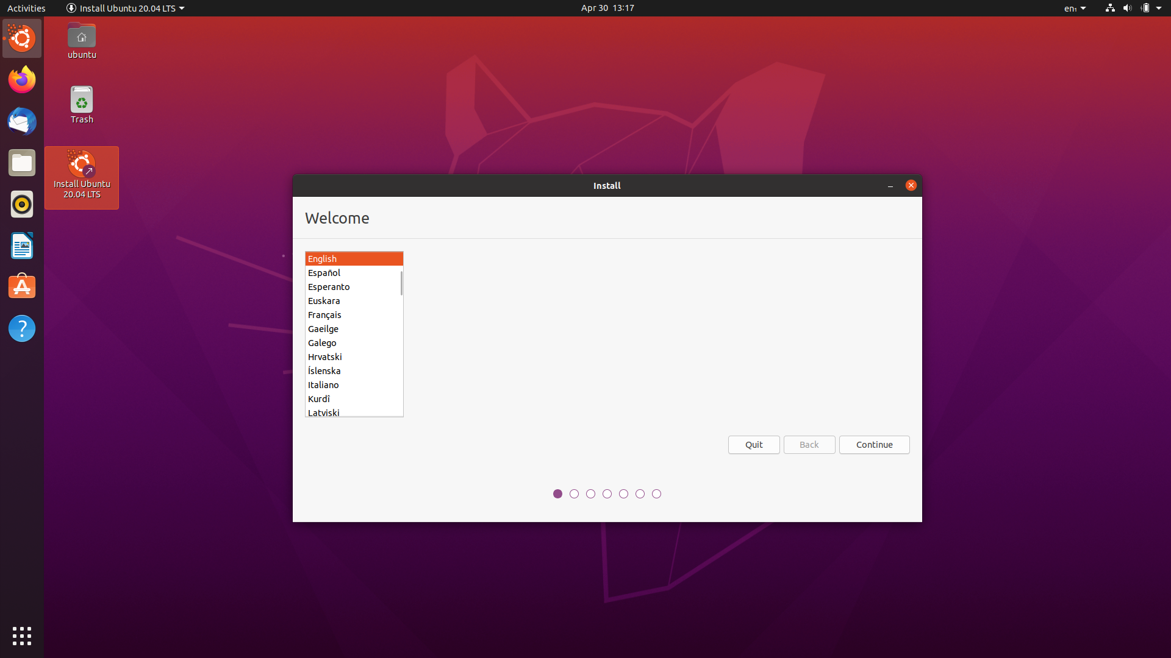The height and width of the screenshot is (658, 1171).
Task: Open network status icon in top bar
Action: 1110,8
